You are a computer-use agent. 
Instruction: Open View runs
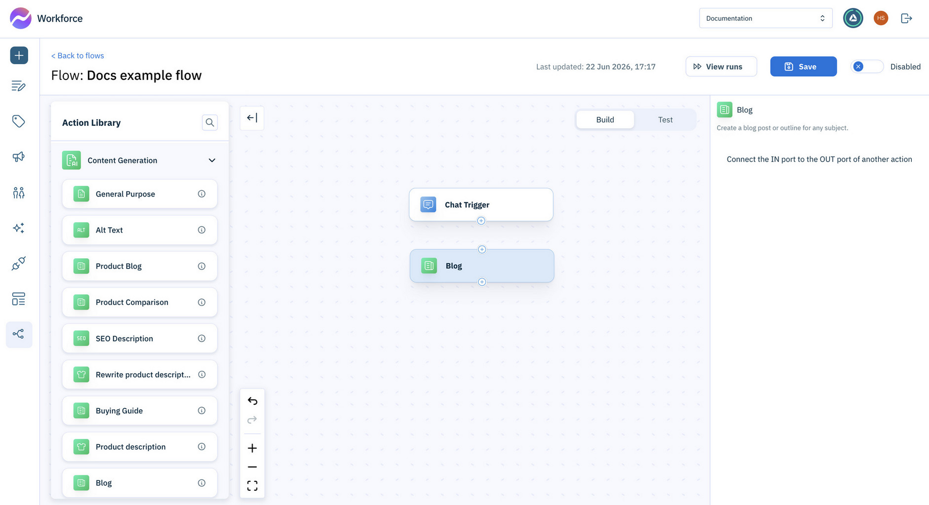721,67
